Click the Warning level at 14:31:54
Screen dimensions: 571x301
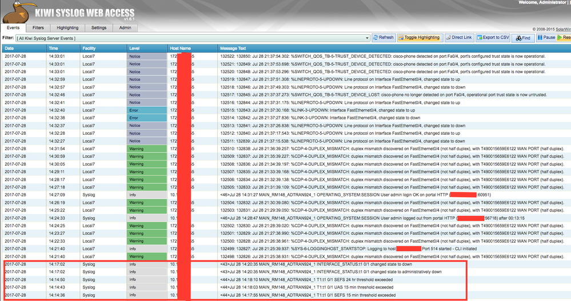click(147, 149)
